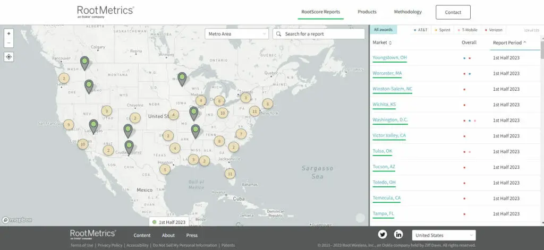Open the RootScore Reports tab
This screenshot has width=544, height=250.
(320, 12)
